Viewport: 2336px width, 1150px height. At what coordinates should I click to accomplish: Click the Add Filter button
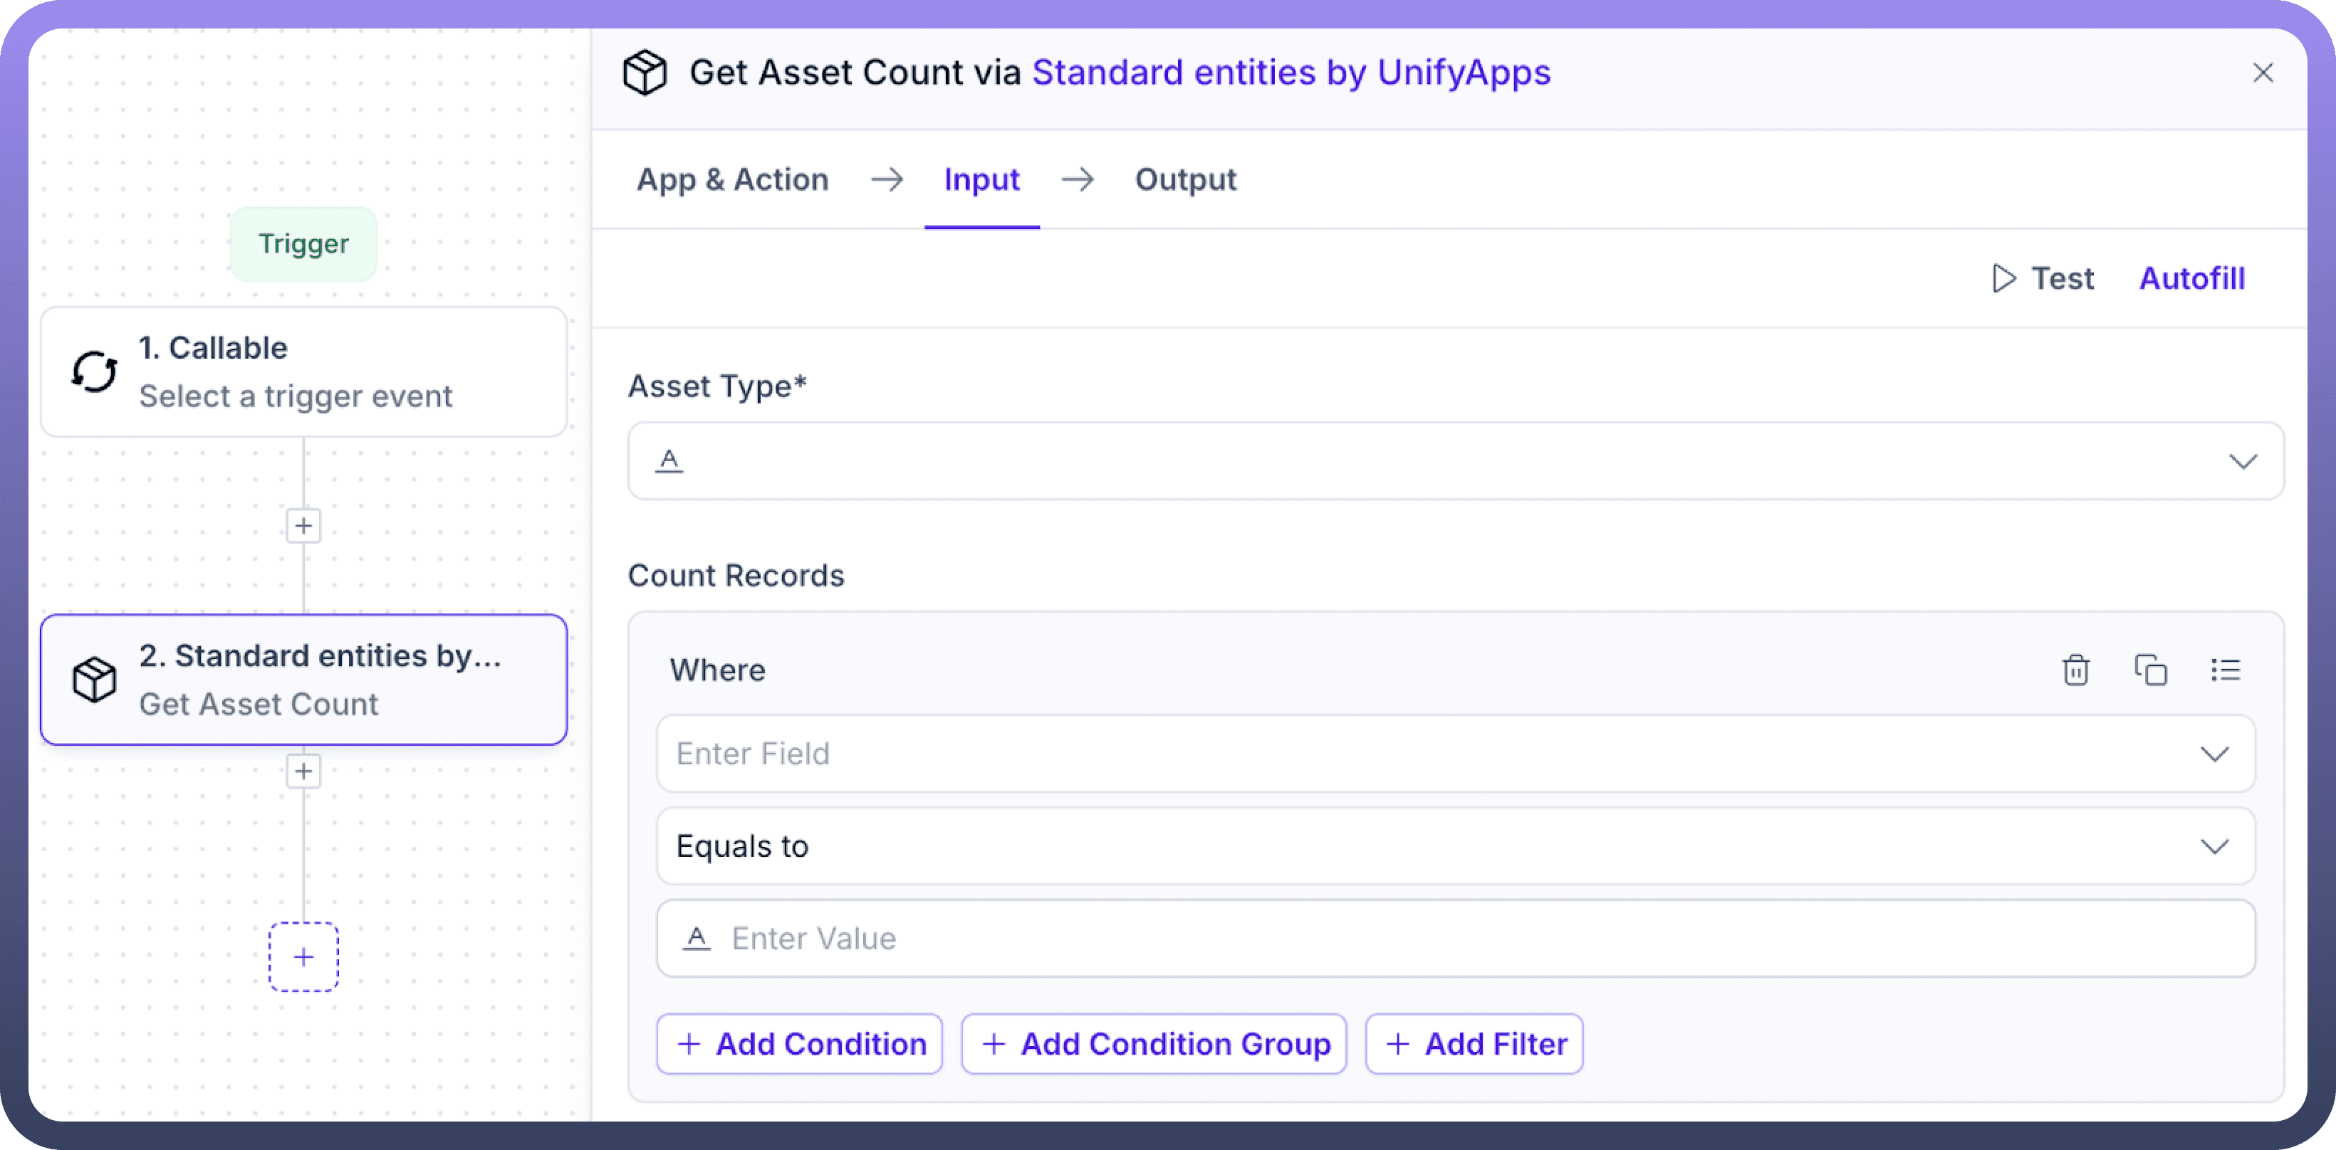click(x=1474, y=1044)
